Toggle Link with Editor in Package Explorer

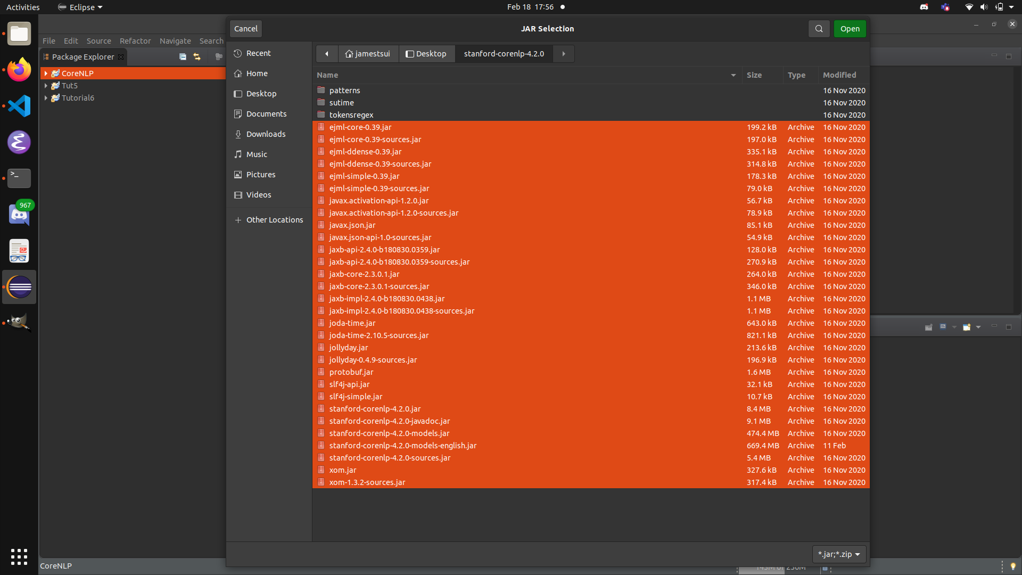197,56
